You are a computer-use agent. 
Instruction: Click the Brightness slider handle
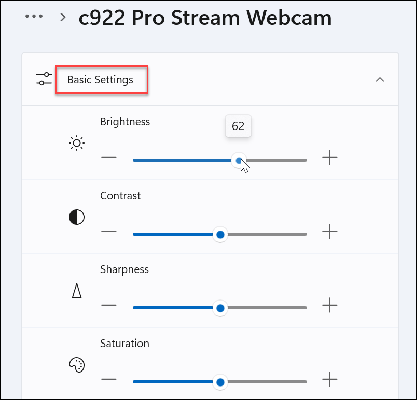click(x=239, y=161)
